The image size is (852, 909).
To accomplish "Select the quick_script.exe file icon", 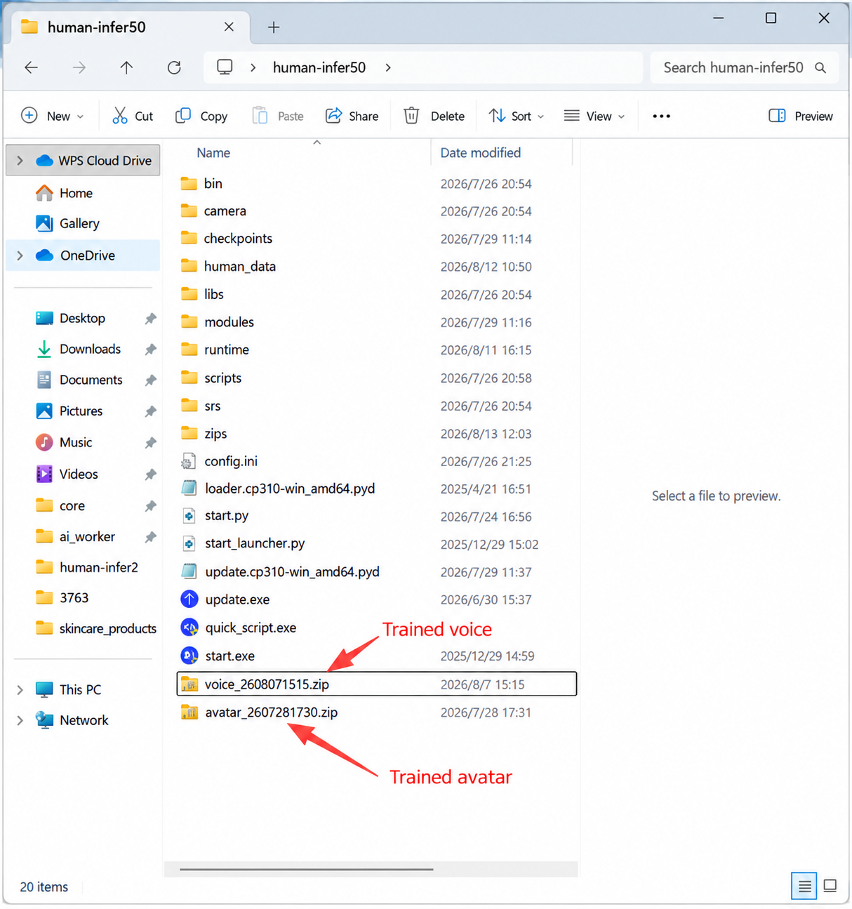I will pyautogui.click(x=189, y=628).
